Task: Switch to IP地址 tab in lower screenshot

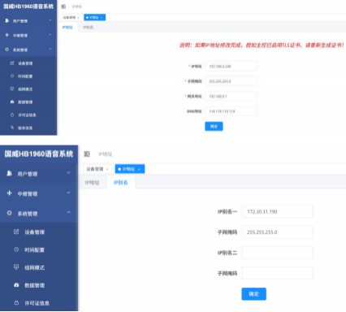Action: coord(92,183)
